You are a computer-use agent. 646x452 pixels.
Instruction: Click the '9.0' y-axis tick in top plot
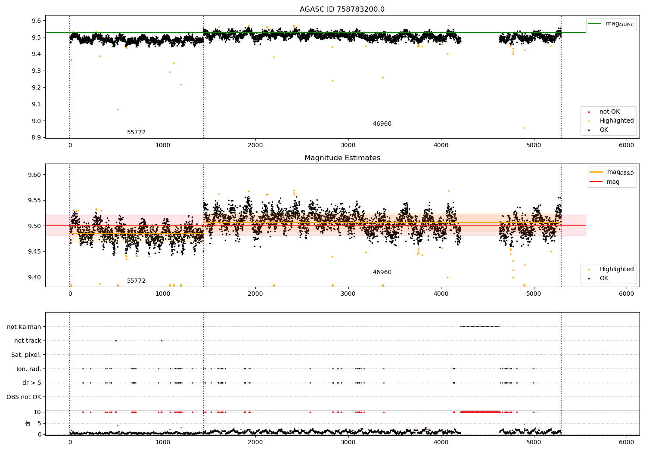(36, 121)
